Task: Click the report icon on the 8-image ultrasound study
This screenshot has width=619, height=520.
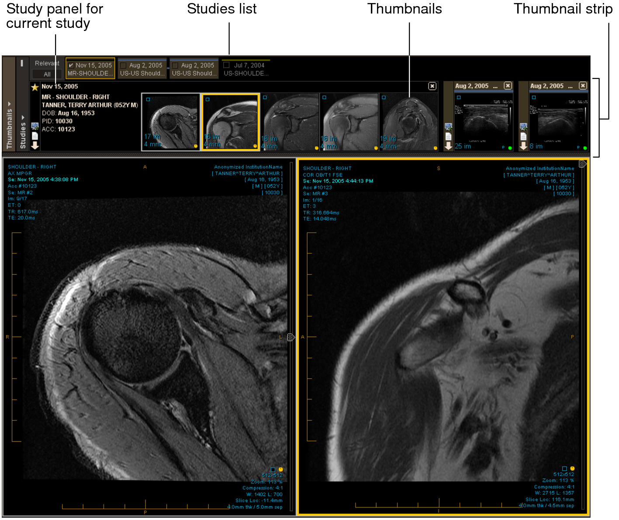Action: coord(523,137)
